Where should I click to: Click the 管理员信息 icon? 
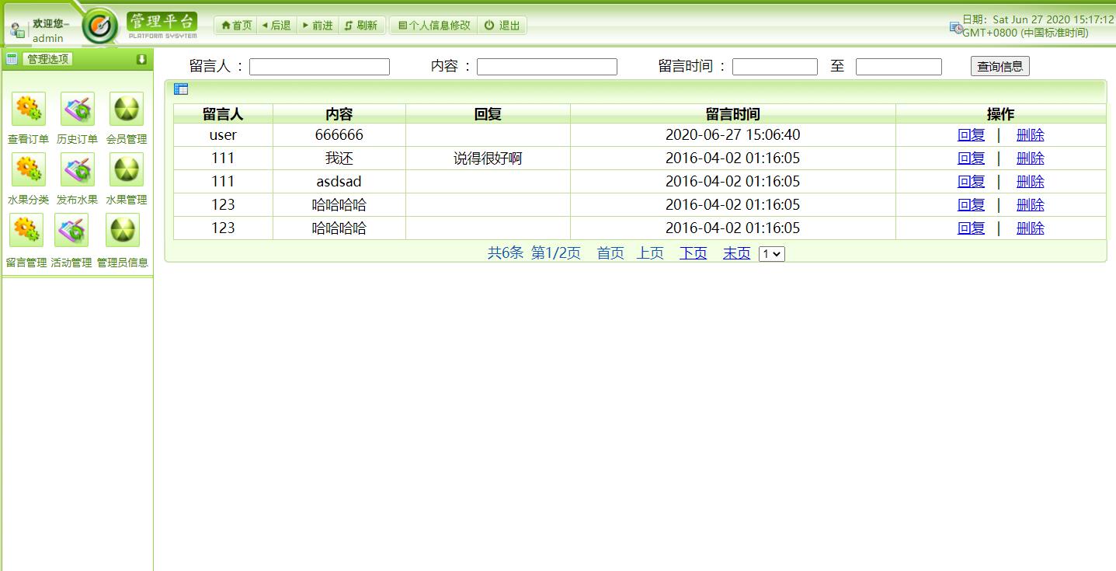pos(123,230)
